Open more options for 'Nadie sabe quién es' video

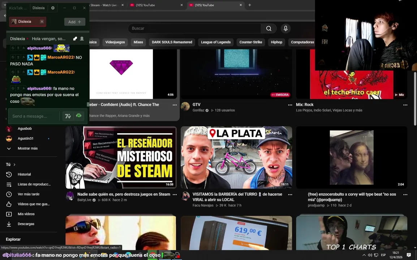tap(175, 195)
